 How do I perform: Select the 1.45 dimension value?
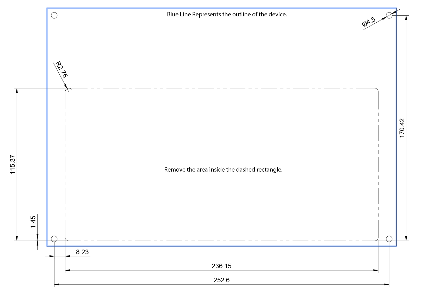click(33, 222)
